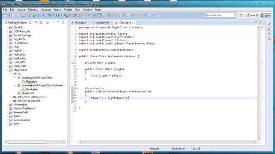Select the HubLobby project
The width and height of the screenshot is (275, 154).
click(19, 54)
